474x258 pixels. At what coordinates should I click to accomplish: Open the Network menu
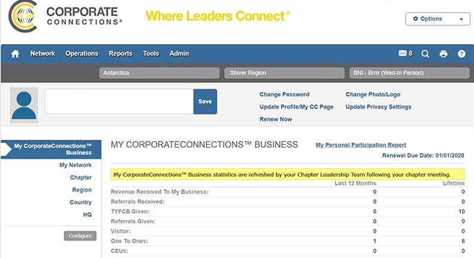coord(42,53)
